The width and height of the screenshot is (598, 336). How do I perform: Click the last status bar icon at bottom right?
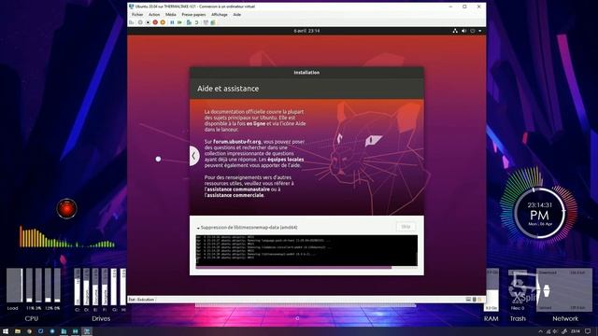[480, 300]
